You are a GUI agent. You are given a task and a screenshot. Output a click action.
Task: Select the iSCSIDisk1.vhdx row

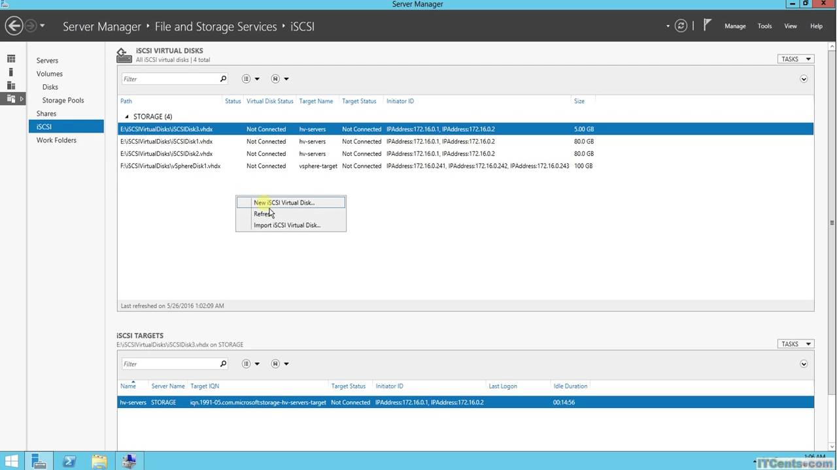pos(465,141)
